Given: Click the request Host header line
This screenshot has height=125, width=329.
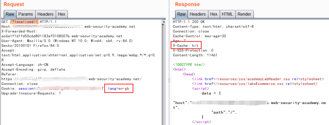Looking at the screenshot, I should pyautogui.click(x=68, y=26).
